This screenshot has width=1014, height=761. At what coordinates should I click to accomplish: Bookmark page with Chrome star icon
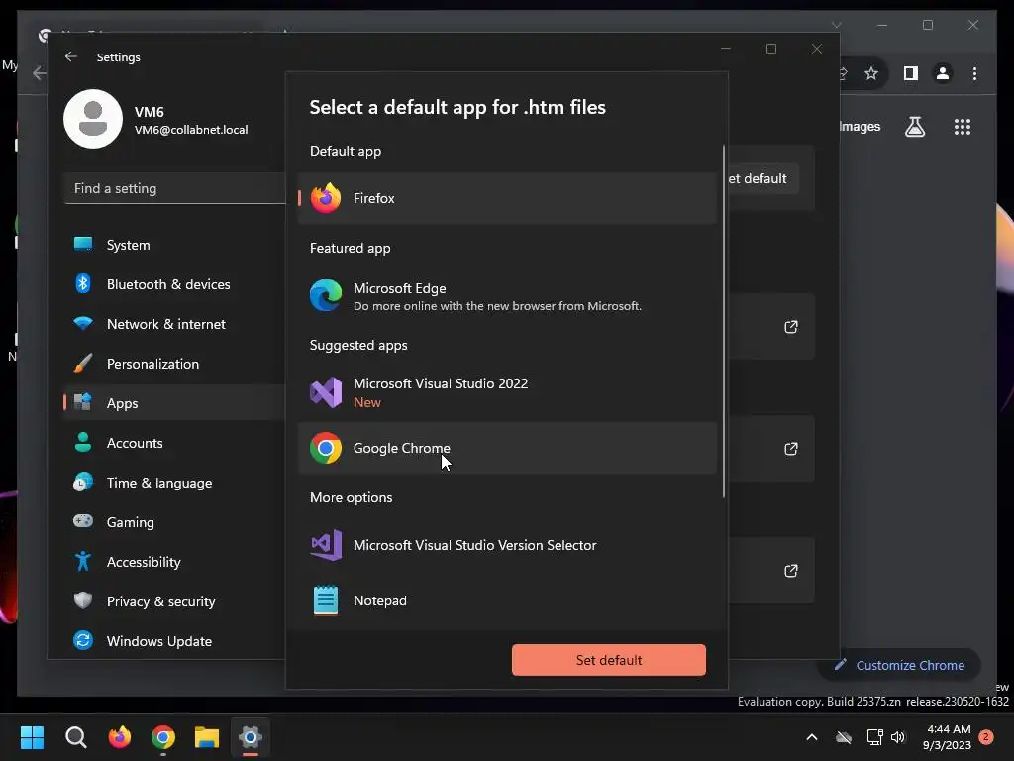871,73
